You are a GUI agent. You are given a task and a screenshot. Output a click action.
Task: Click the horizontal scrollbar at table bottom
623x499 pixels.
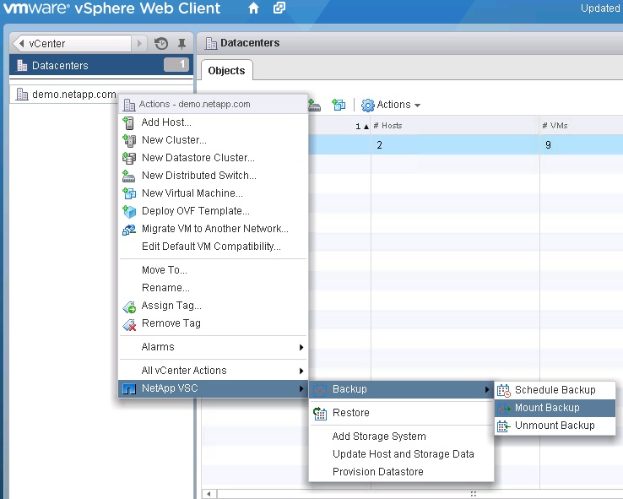click(414, 493)
